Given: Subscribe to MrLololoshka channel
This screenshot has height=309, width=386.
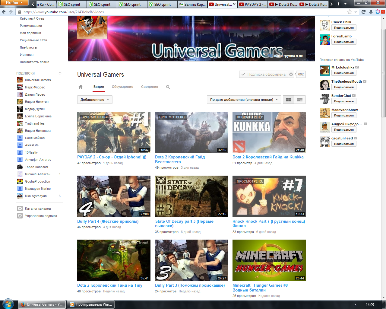Looking at the screenshot, I should click(344, 73).
